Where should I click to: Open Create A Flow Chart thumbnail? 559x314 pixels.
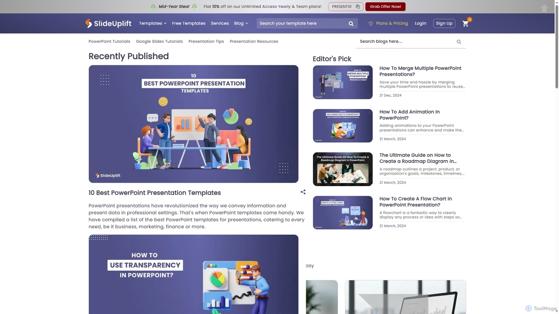tap(343, 212)
